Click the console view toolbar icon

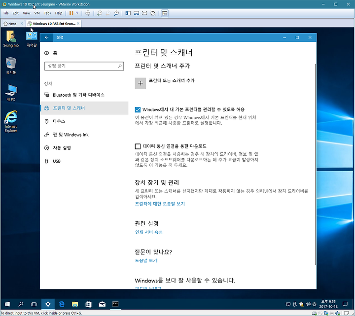[x=165, y=13]
